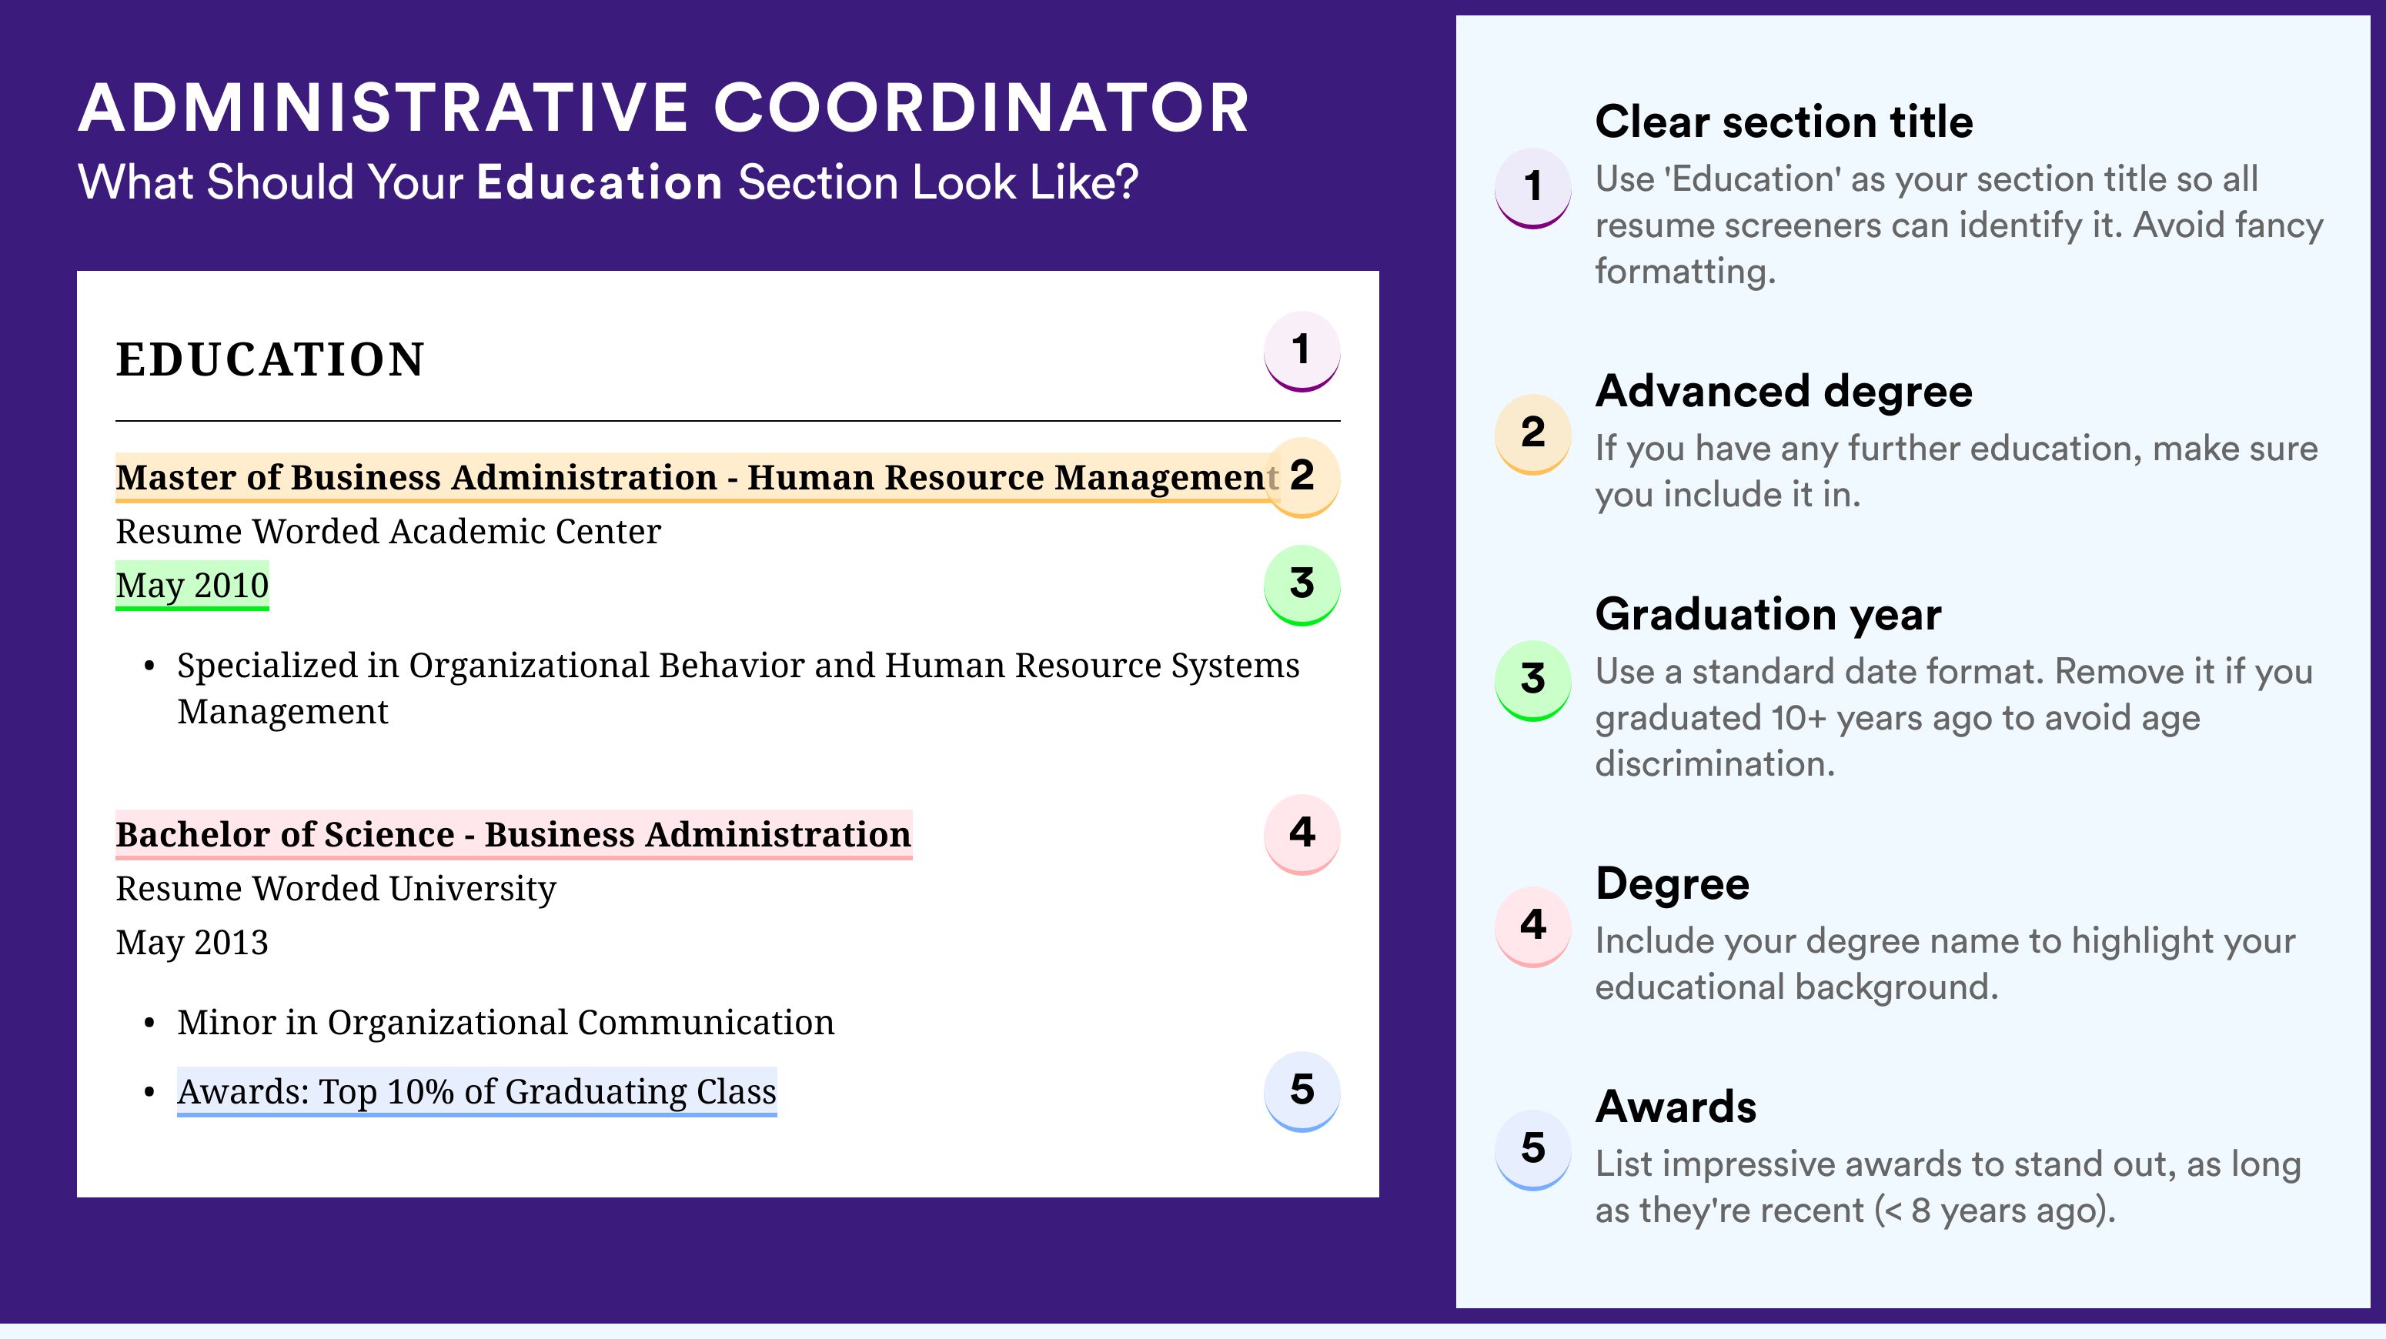2386x1339 pixels.
Task: Click the Minor in Organizational Communication bullet
Action: (x=506, y=1022)
